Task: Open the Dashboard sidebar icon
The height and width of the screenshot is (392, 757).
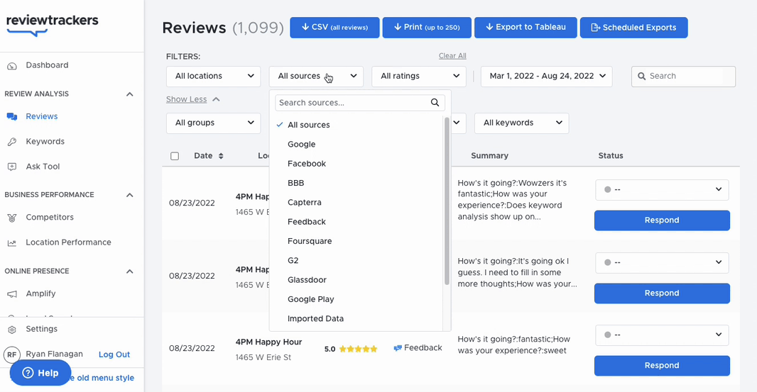Action: point(12,66)
